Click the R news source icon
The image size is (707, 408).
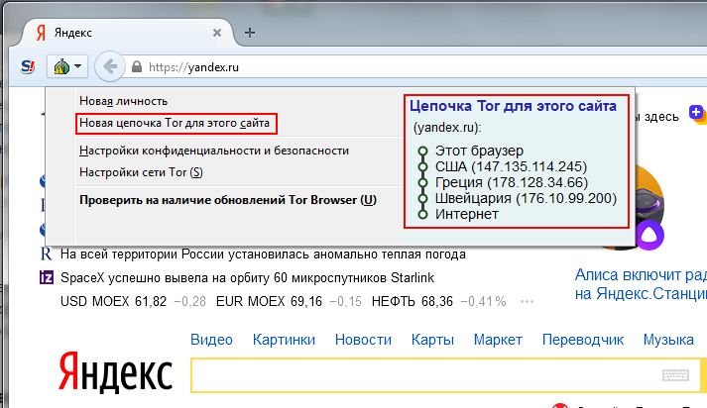coord(46,254)
